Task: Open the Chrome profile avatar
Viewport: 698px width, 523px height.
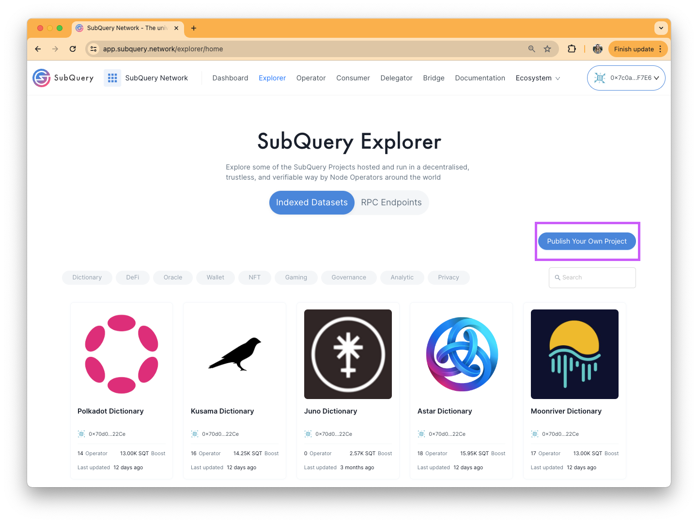Action: (598, 49)
